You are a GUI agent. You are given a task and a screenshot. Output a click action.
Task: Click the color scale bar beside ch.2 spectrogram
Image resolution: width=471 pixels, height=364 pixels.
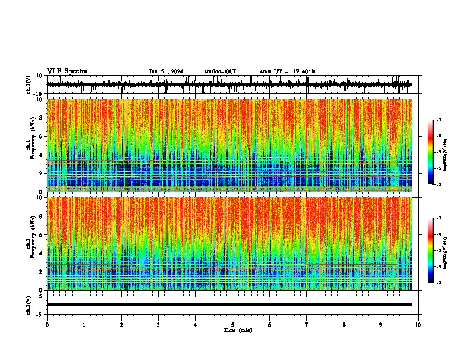(x=431, y=250)
